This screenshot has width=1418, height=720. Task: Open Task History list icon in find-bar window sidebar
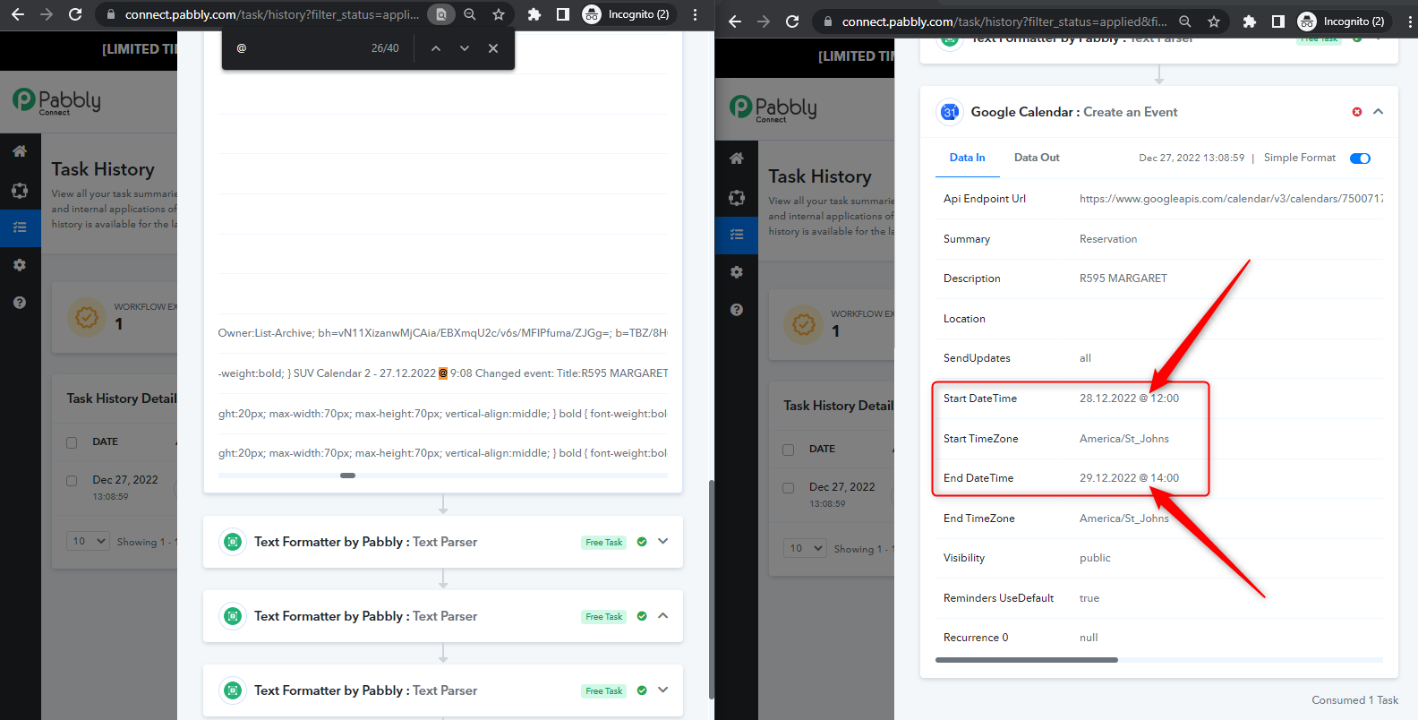pyautogui.click(x=20, y=227)
